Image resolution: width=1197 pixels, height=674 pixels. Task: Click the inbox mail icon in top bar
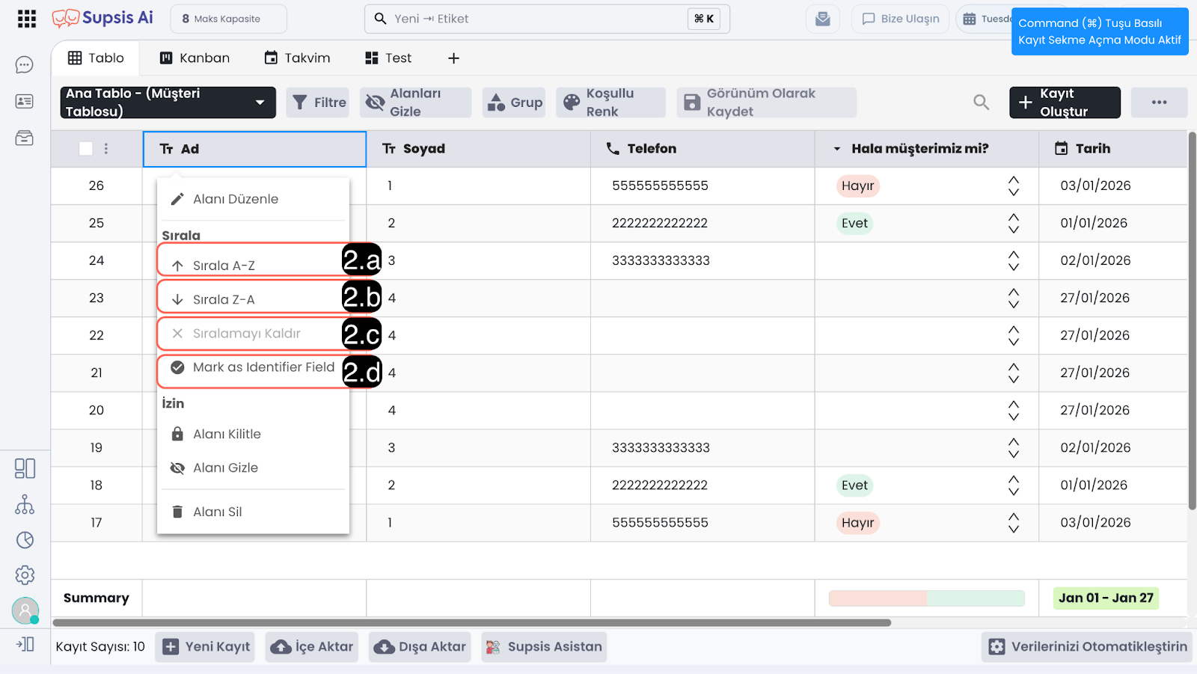(822, 19)
